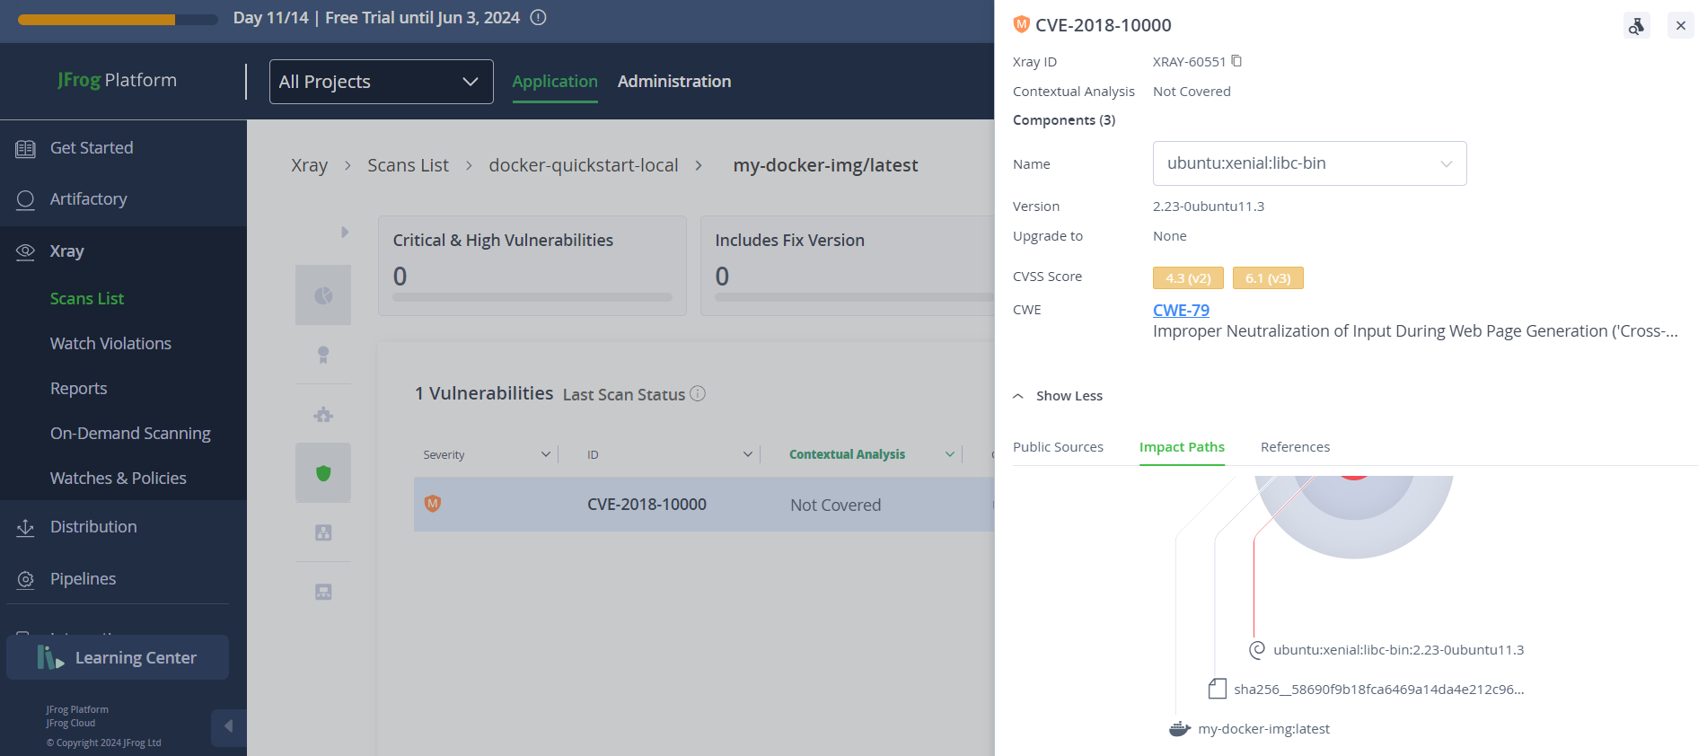
Task: Click the Critical & High Vulnerabilities card
Action: (532, 266)
